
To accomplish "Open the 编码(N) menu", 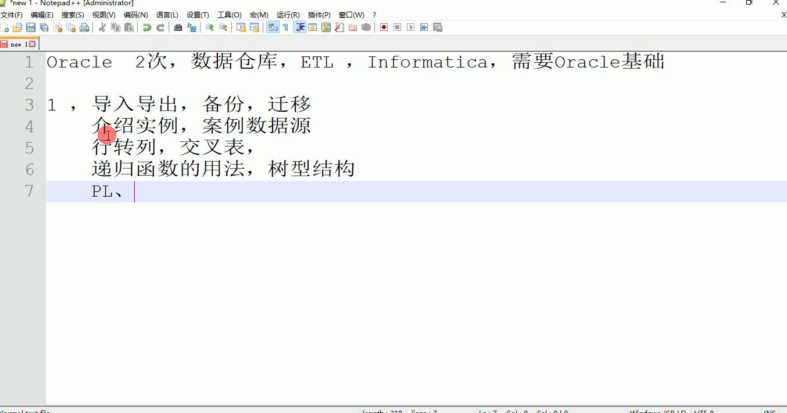I will pyautogui.click(x=135, y=15).
